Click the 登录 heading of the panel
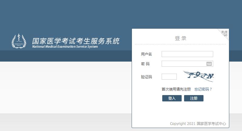The height and width of the screenshot is (131, 242). tap(180, 38)
